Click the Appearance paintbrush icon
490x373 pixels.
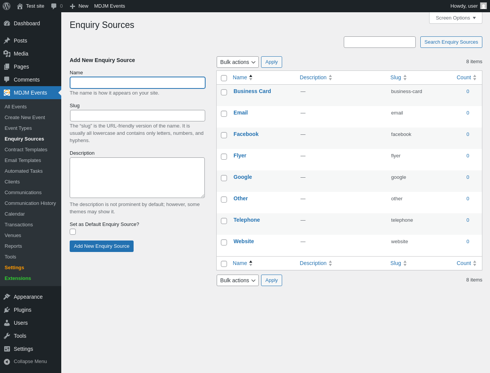coord(7,297)
